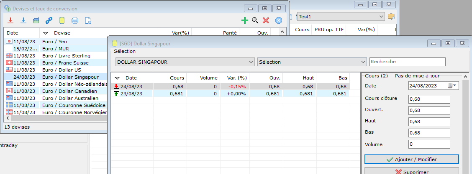The height and width of the screenshot is (174, 472).
Task: Open the DOLLAR SINGAPOUR combo box
Action: point(185,62)
